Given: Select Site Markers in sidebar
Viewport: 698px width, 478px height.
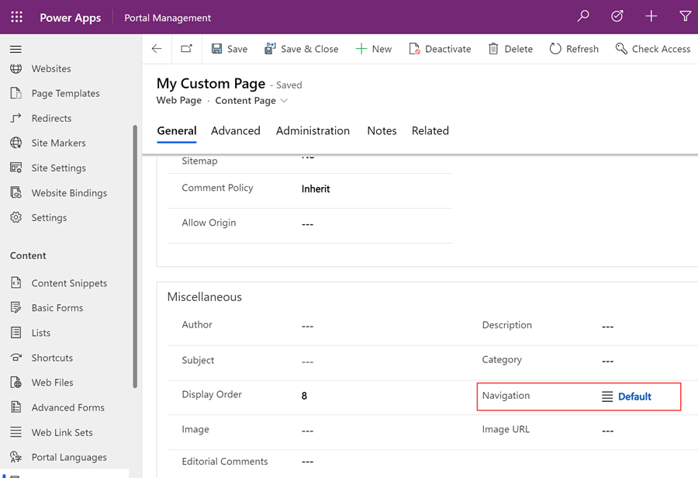Looking at the screenshot, I should pos(58,144).
